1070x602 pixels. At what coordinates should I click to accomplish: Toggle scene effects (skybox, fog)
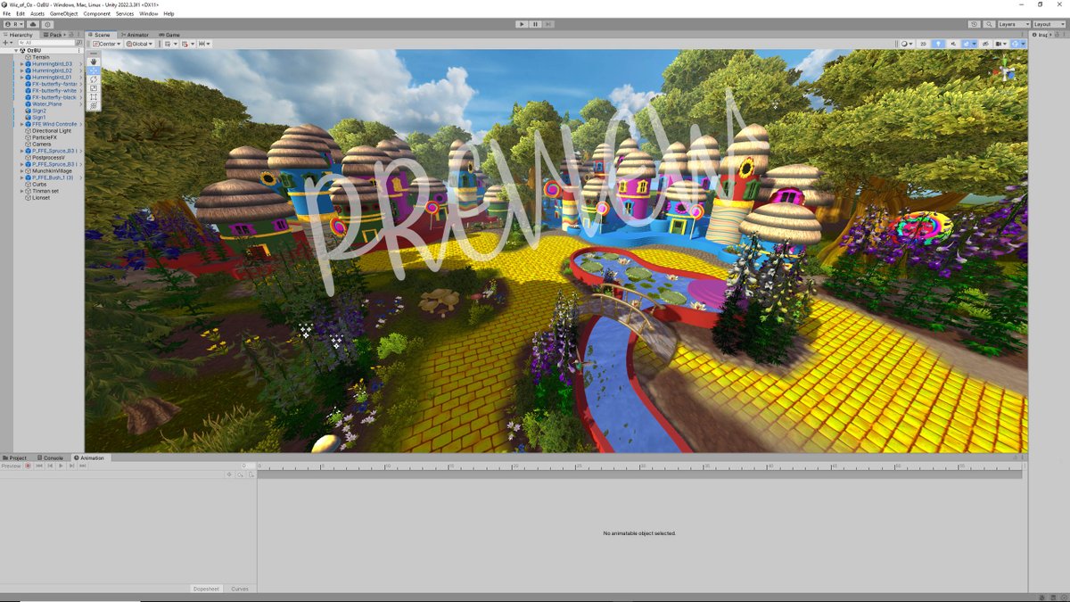pos(966,44)
